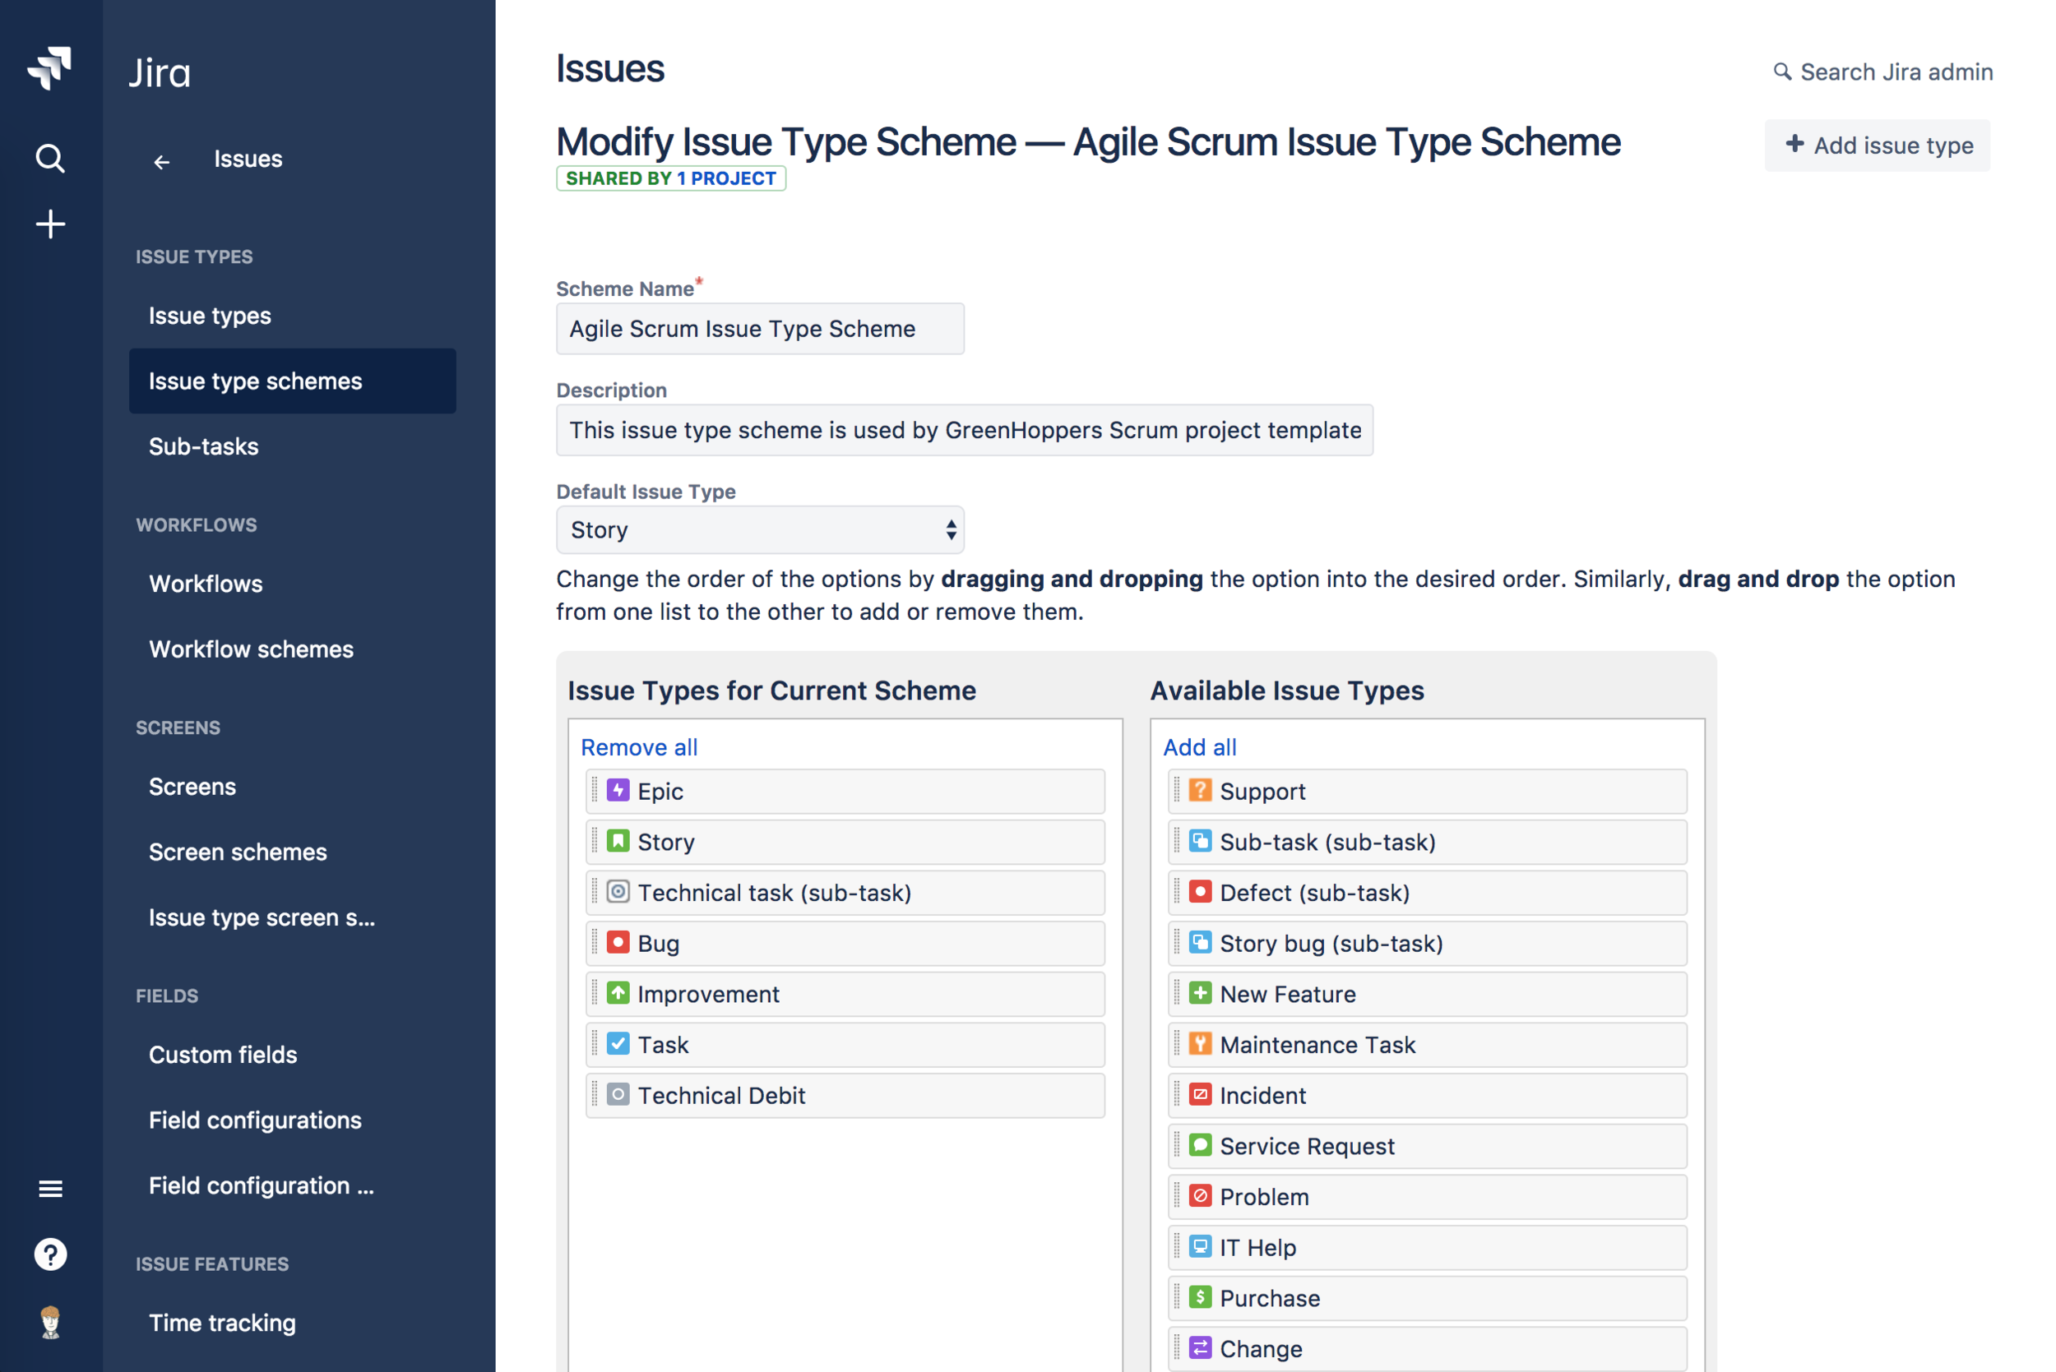Open Field configuration schemes sidebar item

point(262,1185)
